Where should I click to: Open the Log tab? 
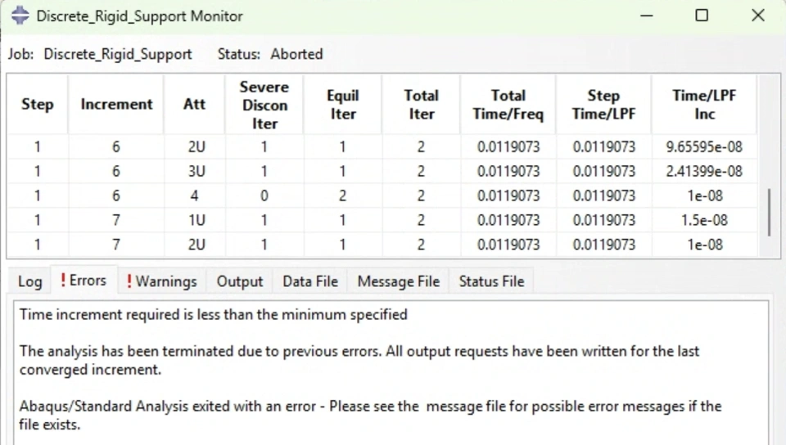pos(29,281)
